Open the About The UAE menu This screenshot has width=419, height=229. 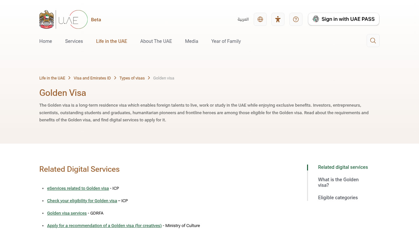coord(156,41)
